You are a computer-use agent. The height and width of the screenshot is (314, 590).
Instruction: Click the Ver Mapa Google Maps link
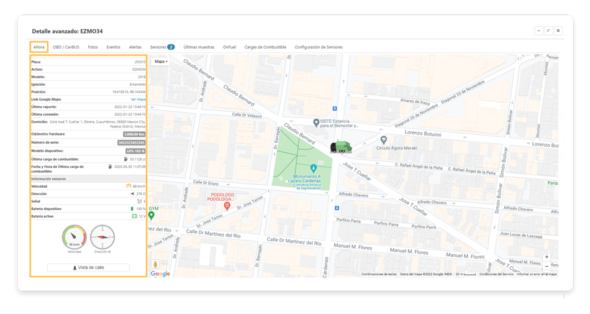pyautogui.click(x=138, y=99)
